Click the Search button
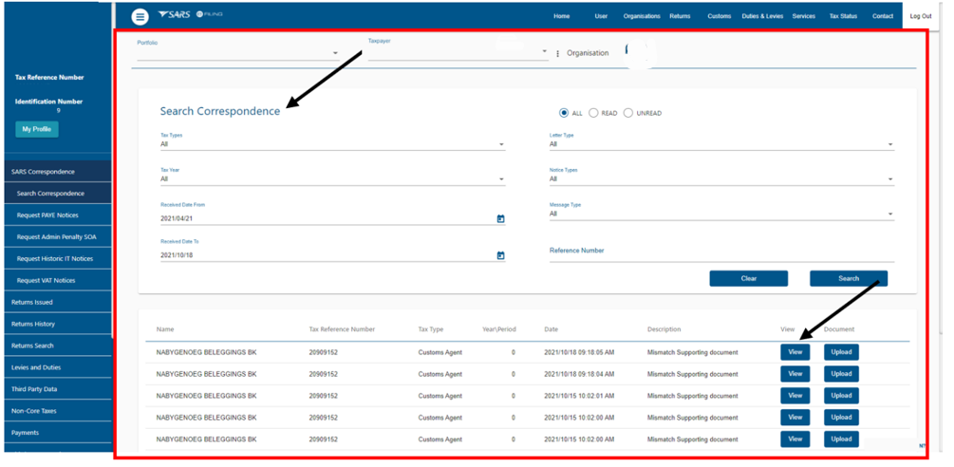 pos(848,278)
